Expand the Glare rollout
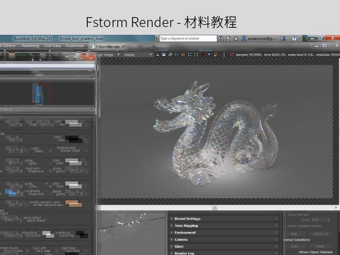This screenshot has height=255, width=340. click(179, 246)
